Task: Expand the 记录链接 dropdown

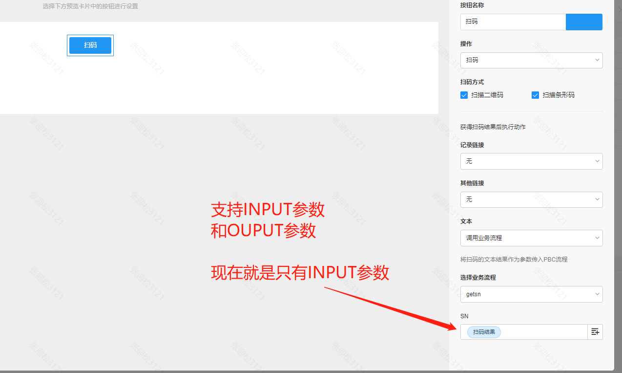Action: tap(531, 161)
